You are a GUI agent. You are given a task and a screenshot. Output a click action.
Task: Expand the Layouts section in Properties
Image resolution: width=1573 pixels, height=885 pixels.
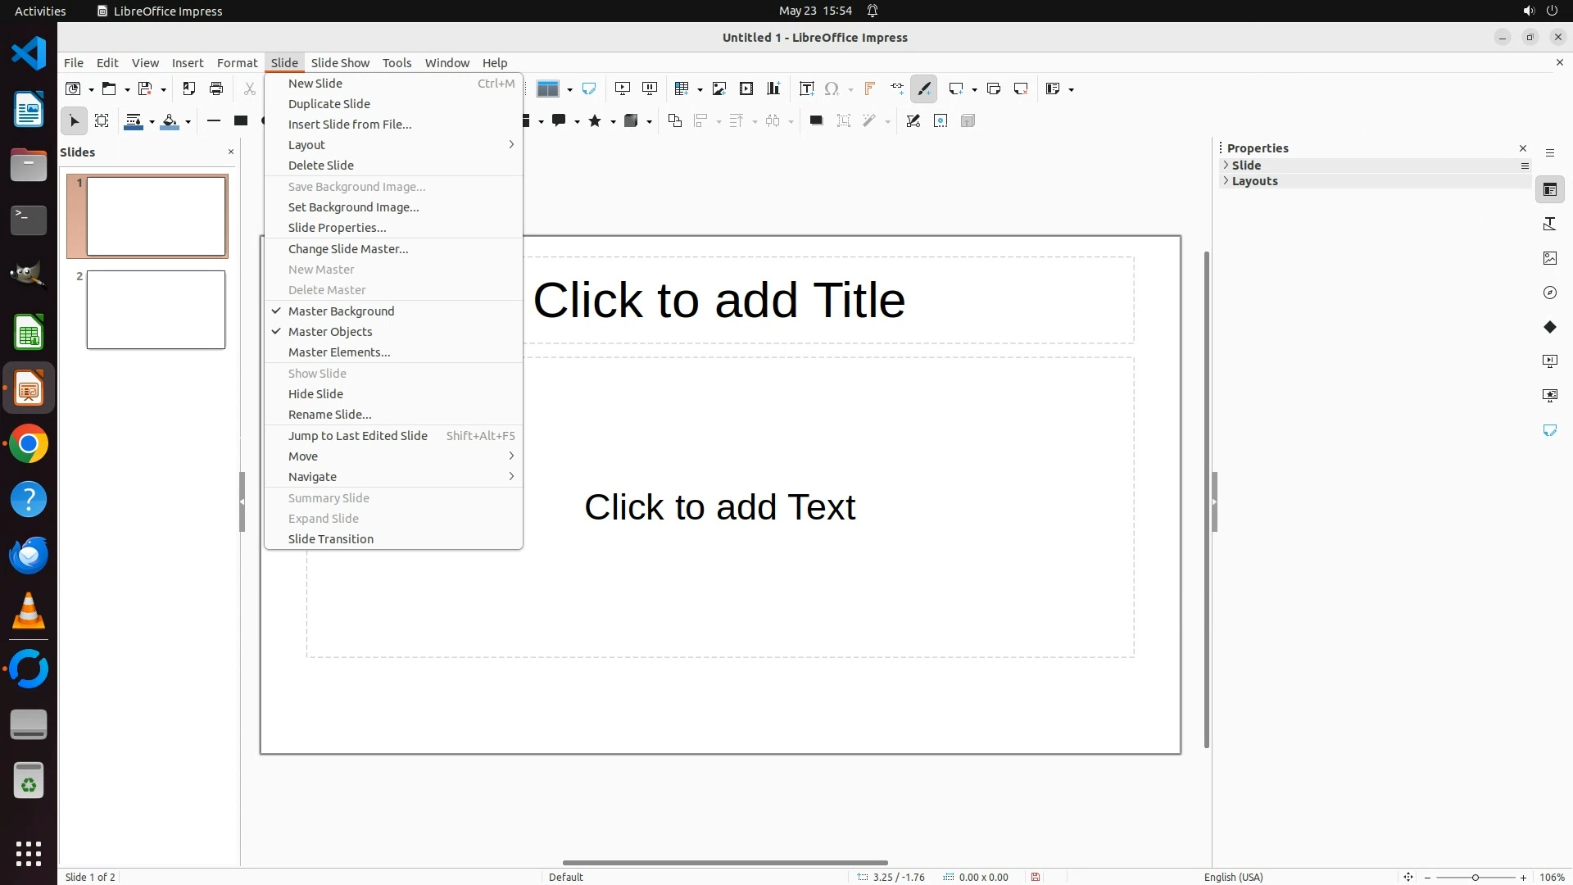click(x=1254, y=181)
